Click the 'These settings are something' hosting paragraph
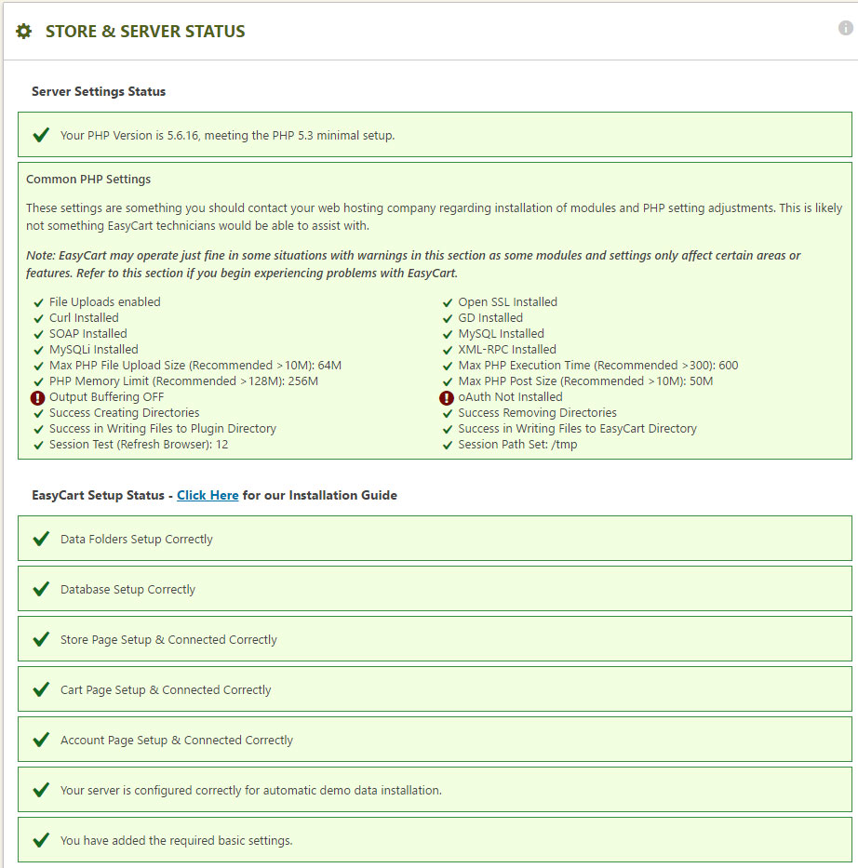 (434, 217)
